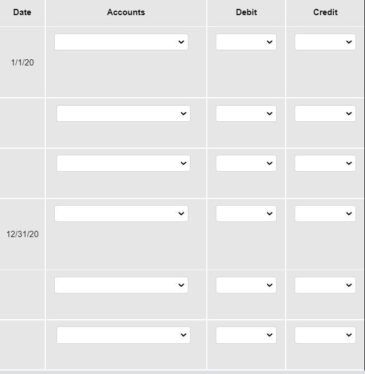The width and height of the screenshot is (365, 374).
Task: Expand the Debit dropdown in the fifth row
Action: coord(246,285)
